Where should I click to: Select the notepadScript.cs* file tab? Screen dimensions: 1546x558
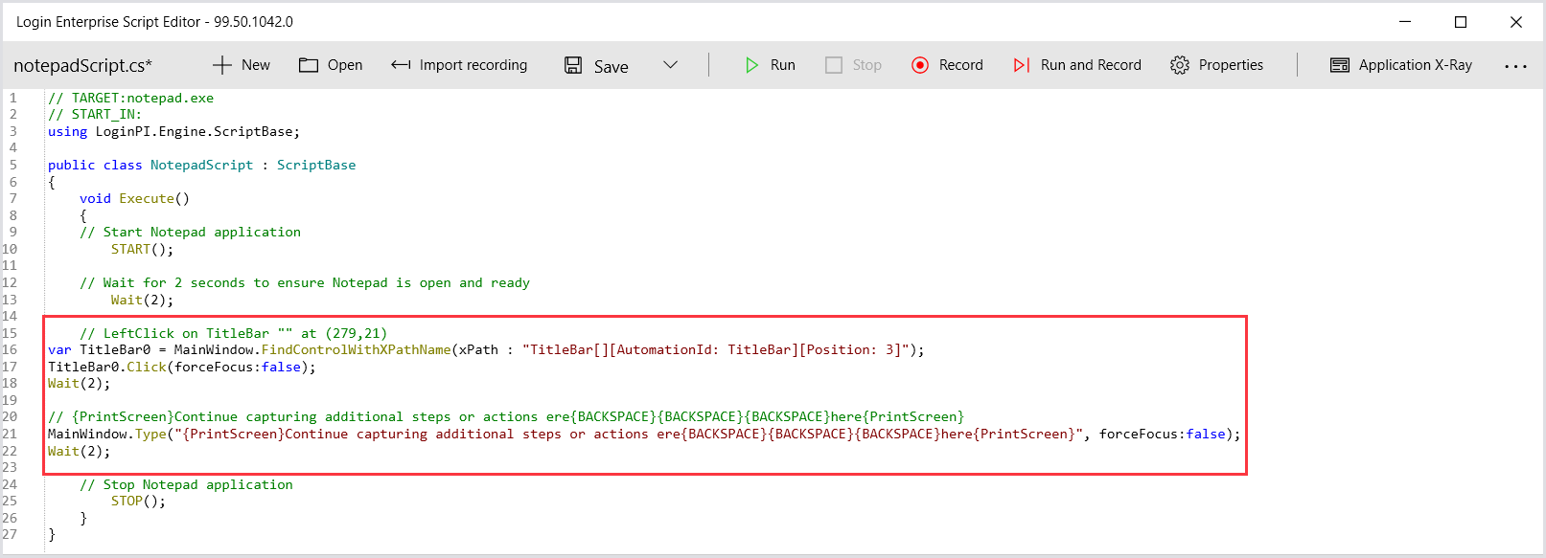pos(83,66)
